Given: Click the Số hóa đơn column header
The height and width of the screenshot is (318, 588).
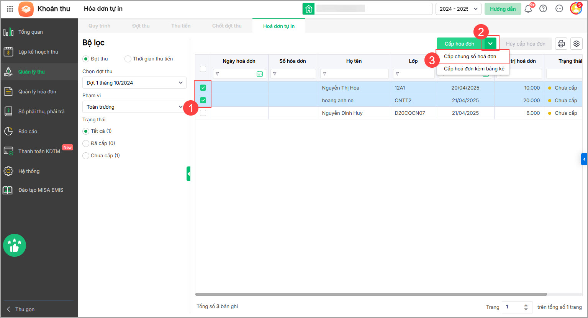Looking at the screenshot, I should click(x=293, y=61).
